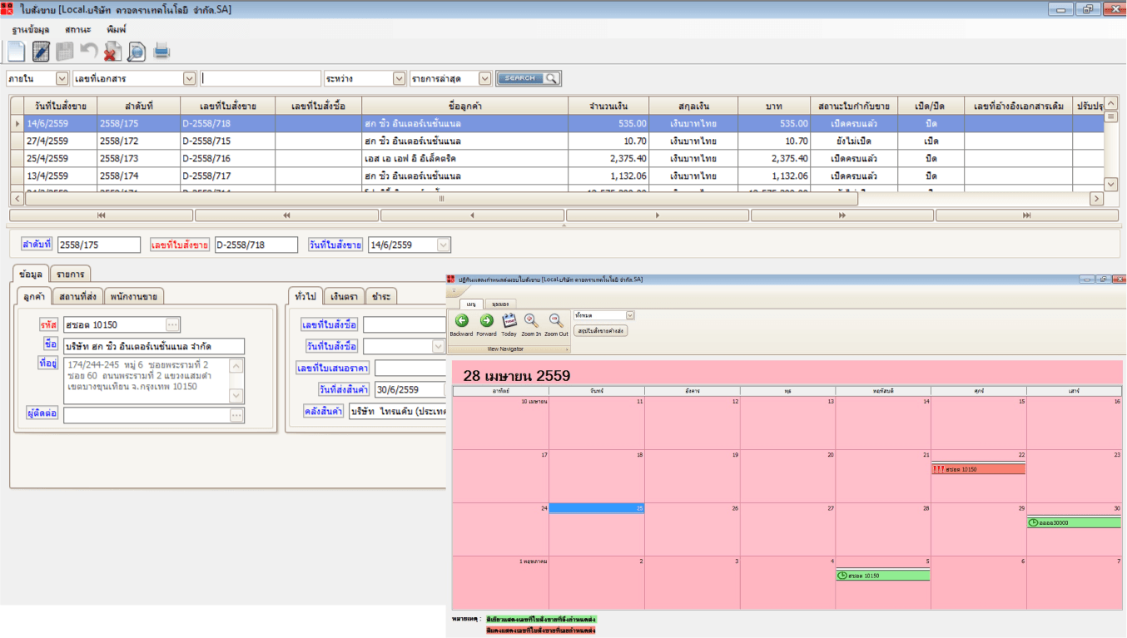This screenshot has height=638, width=1127.
Task: Open the ทั้งหมด filter dropdown in calendar window
Action: tap(630, 315)
